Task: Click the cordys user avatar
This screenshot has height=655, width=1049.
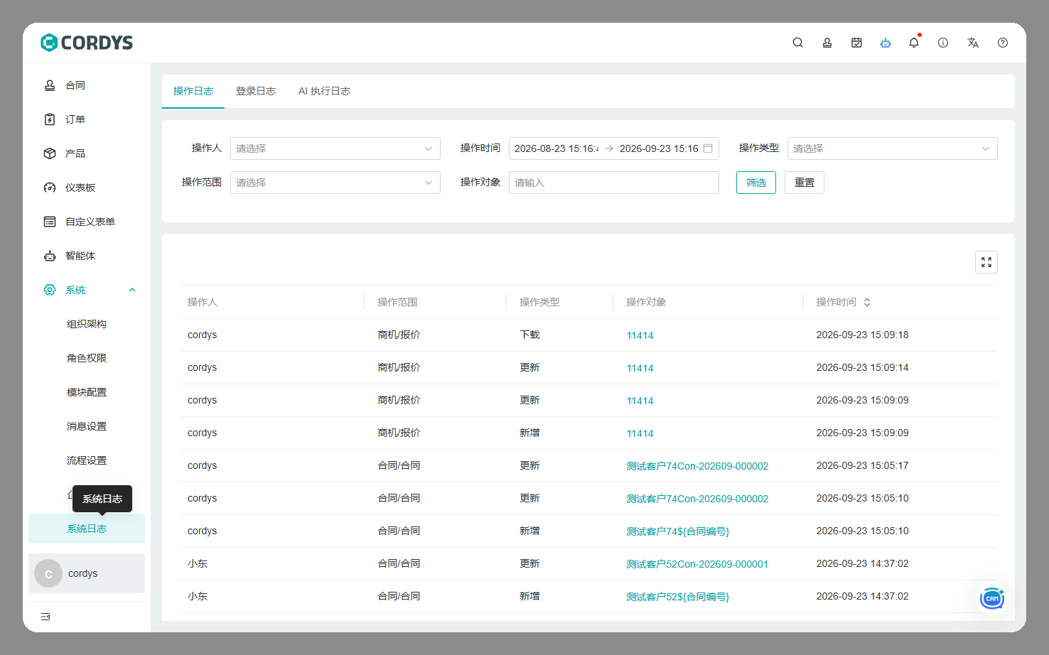Action: click(x=48, y=573)
